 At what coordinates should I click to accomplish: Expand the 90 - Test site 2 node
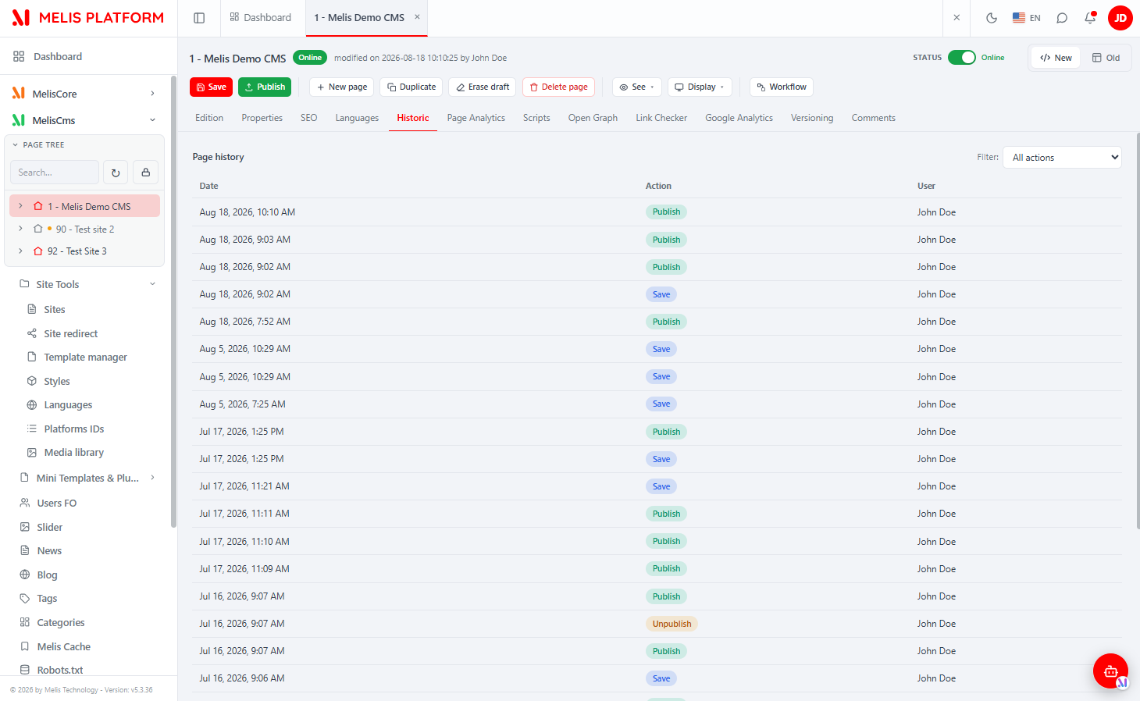[20, 229]
